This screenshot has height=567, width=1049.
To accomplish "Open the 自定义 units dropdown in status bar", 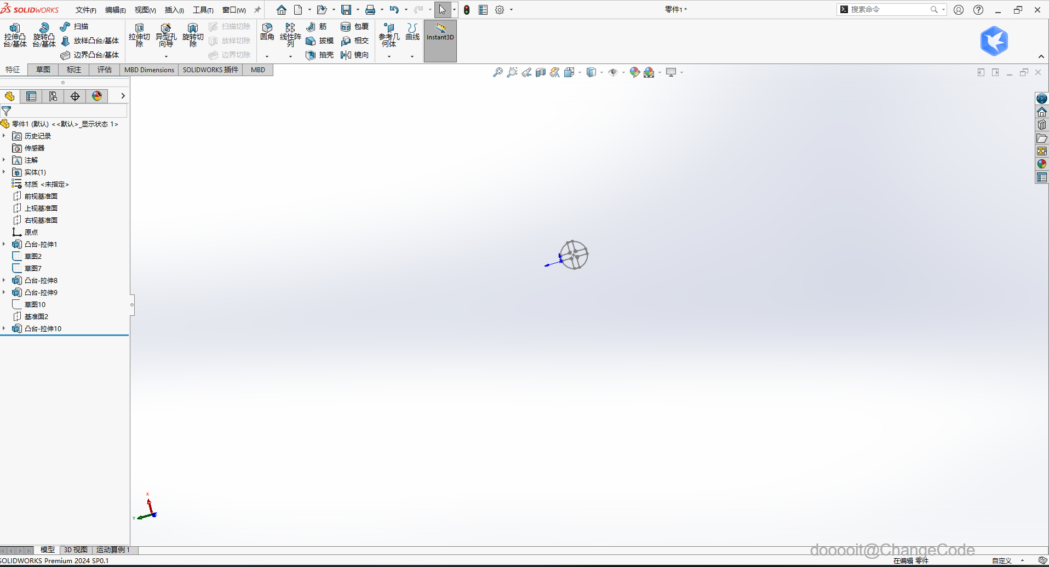I will click(1022, 560).
